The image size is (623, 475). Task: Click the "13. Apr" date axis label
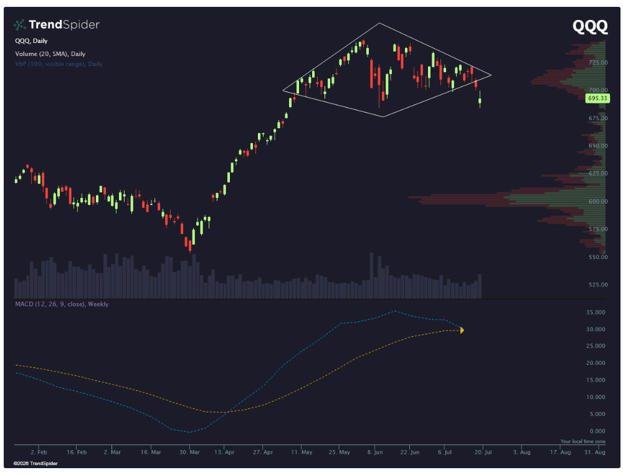(224, 453)
